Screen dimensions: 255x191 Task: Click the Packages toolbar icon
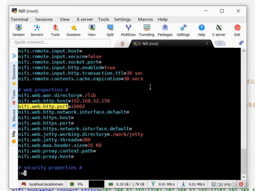click(x=165, y=30)
